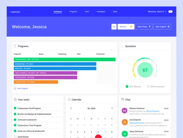Click the @Luis Esquivel mention link
The height and width of the screenshot is (138, 183).
(x=153, y=111)
